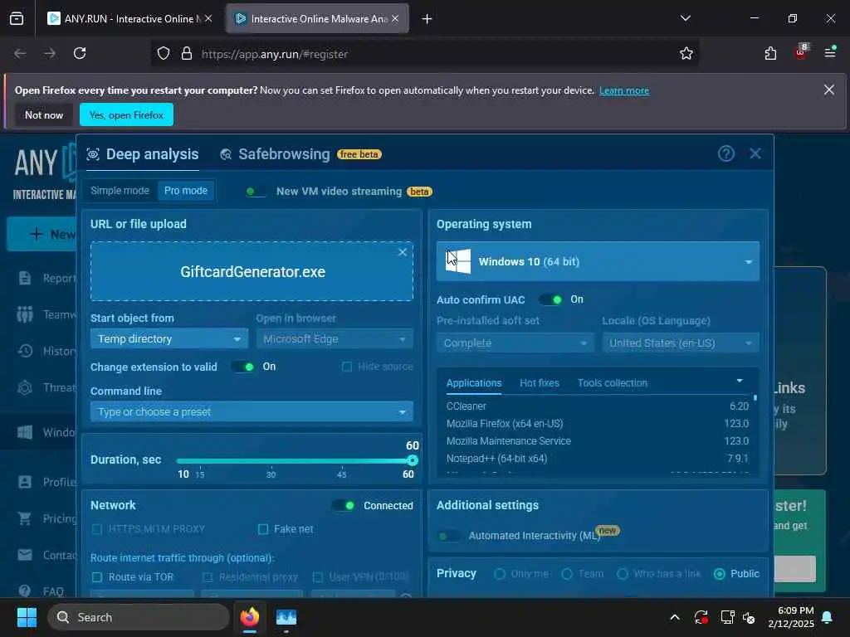The width and height of the screenshot is (850, 637).
Task: Click the Not now button
Action: tap(44, 114)
